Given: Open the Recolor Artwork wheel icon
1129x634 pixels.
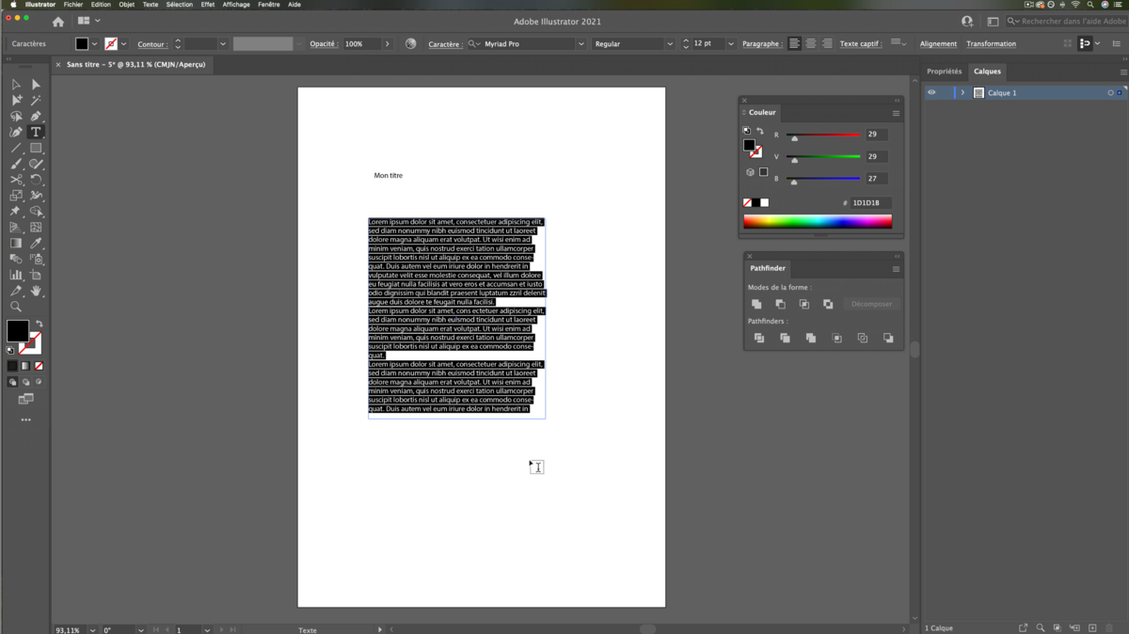Looking at the screenshot, I should pyautogui.click(x=410, y=43).
